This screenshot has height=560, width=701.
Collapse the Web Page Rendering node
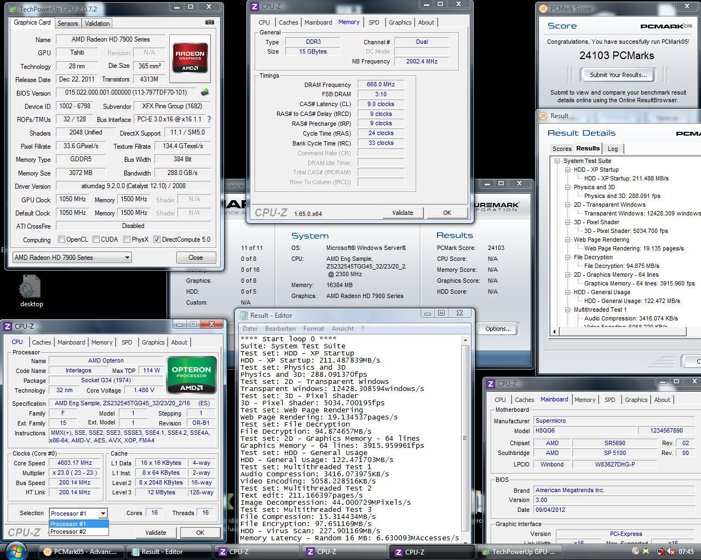[568, 240]
